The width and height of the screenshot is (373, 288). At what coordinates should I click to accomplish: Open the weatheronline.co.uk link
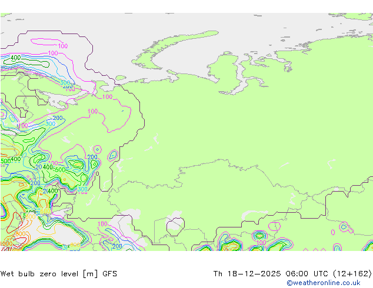[324, 283]
